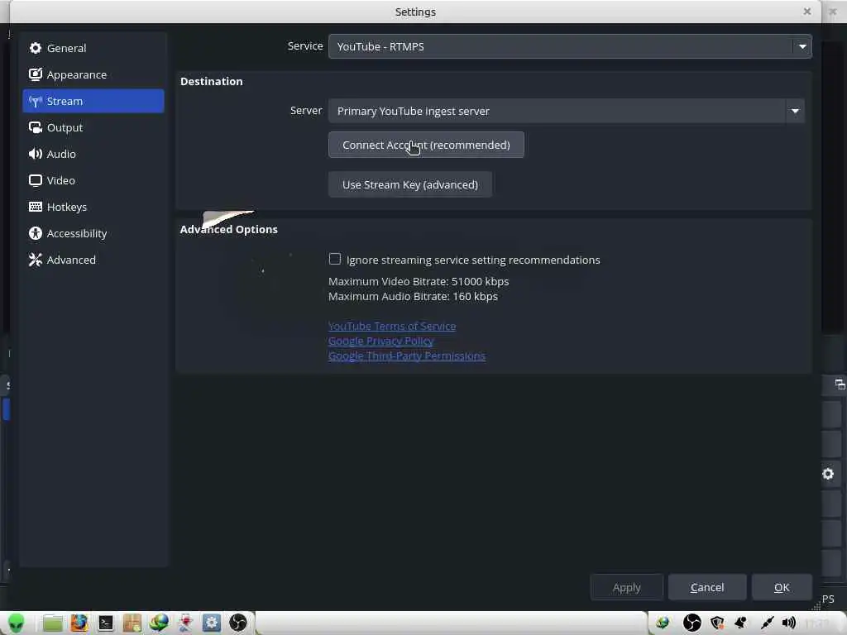Open the green alien start menu icon

point(17,623)
